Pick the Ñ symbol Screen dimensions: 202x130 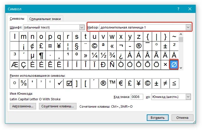pyautogui.click(x=112, y=65)
